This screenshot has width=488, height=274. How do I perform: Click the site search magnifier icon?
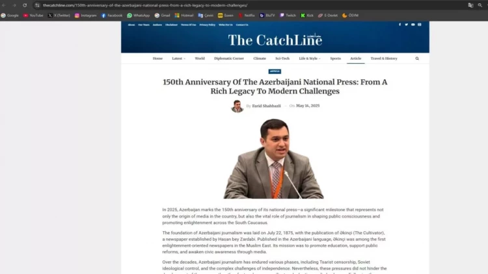pos(417,58)
